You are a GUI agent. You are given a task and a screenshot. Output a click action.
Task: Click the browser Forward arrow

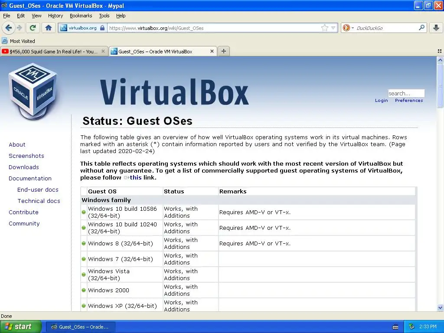[x=19, y=28]
